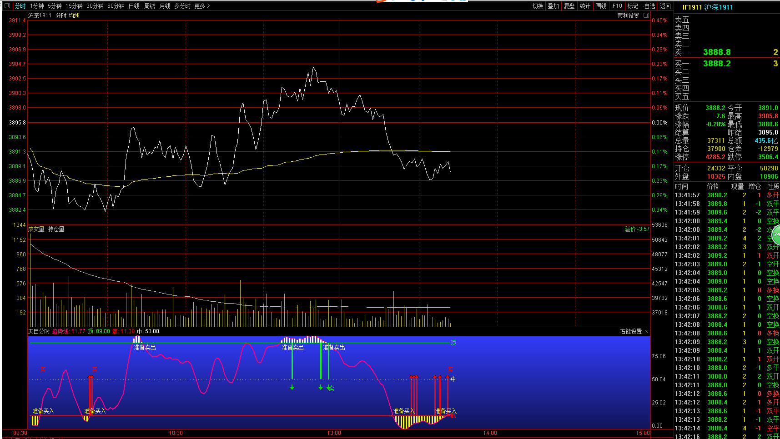This screenshot has height=439, width=780.
Task: Select the 13:42:14 tick row
Action: click(727, 428)
